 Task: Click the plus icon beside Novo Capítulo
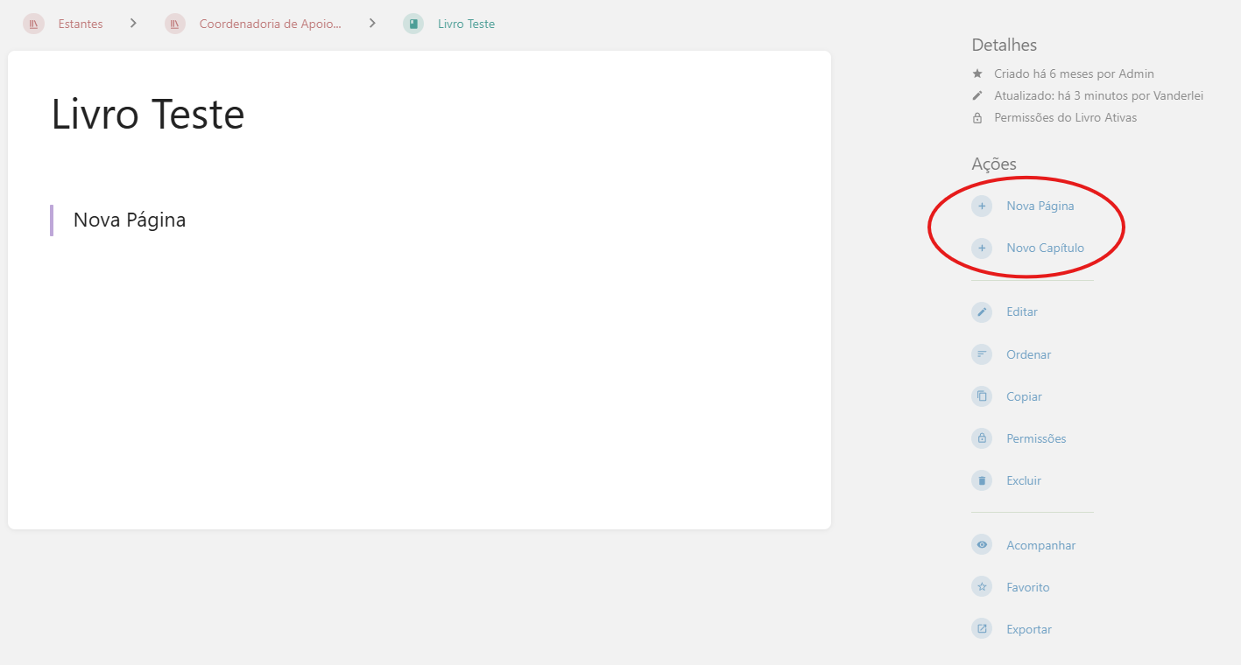(x=982, y=248)
